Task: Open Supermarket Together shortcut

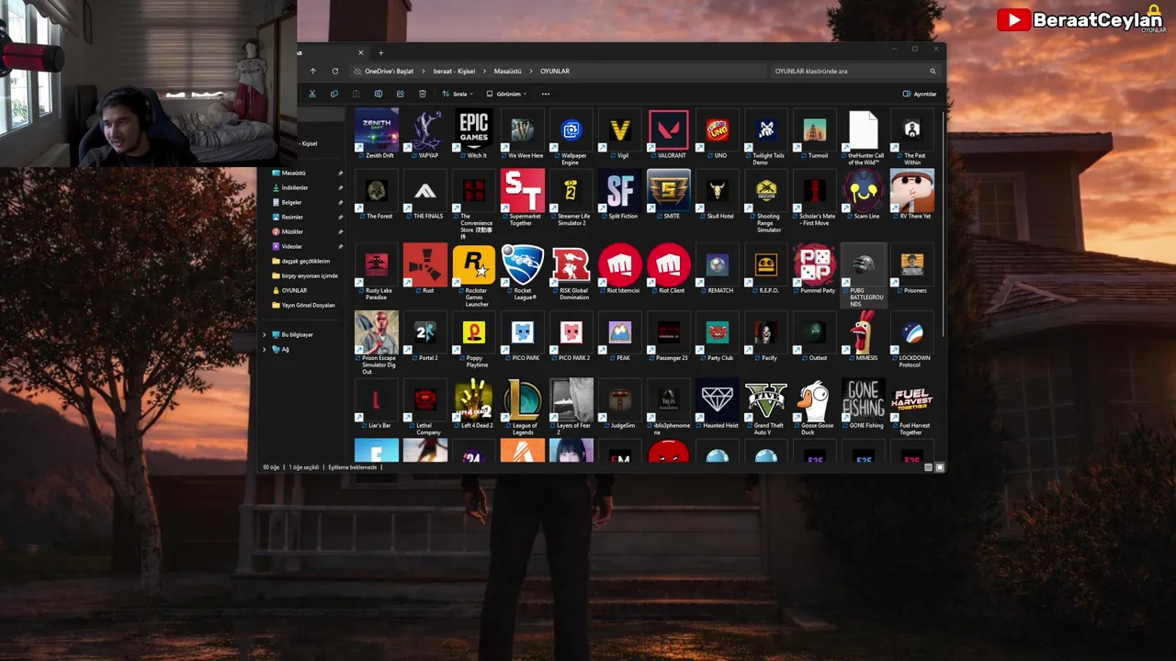Action: tap(523, 191)
